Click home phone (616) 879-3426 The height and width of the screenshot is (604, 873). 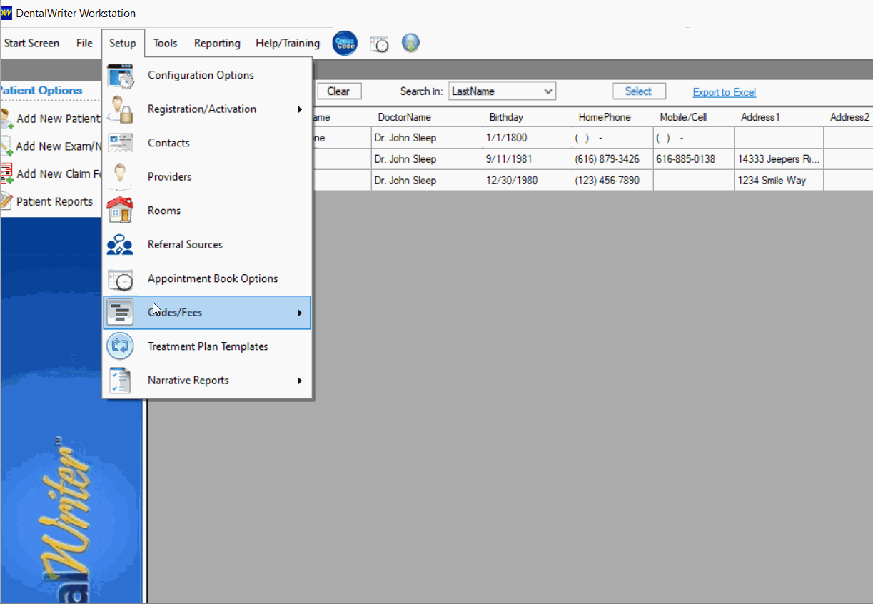[x=612, y=159]
